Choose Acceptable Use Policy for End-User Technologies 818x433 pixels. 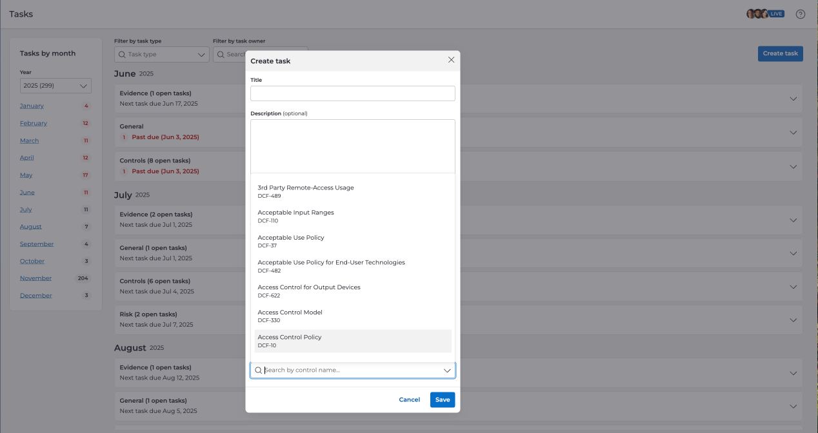pyautogui.click(x=353, y=266)
